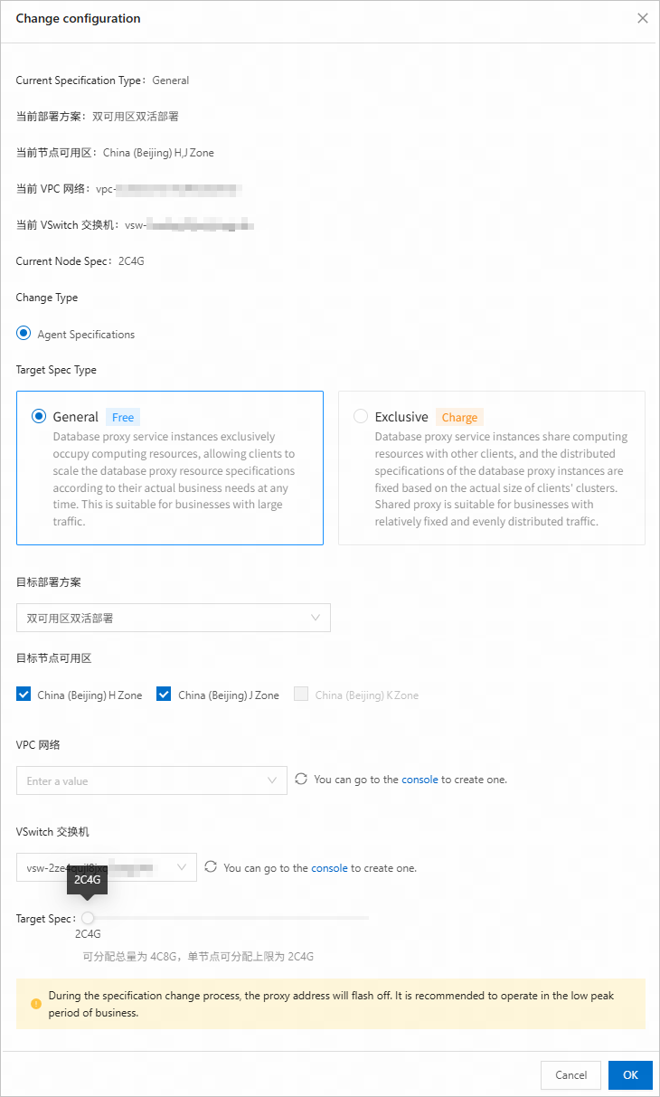Close the Change configuration dialog
660x1097 pixels.
point(643,18)
